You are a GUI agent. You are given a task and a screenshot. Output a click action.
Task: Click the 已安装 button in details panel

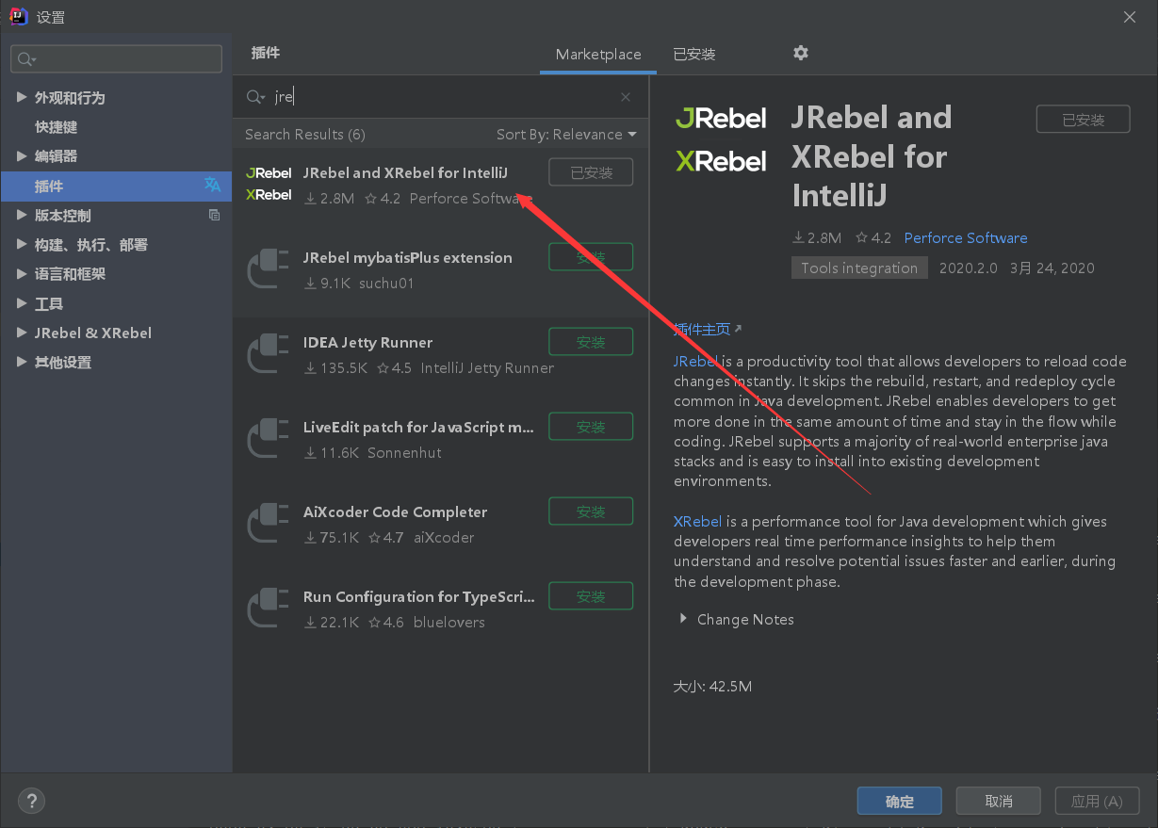click(x=1083, y=120)
